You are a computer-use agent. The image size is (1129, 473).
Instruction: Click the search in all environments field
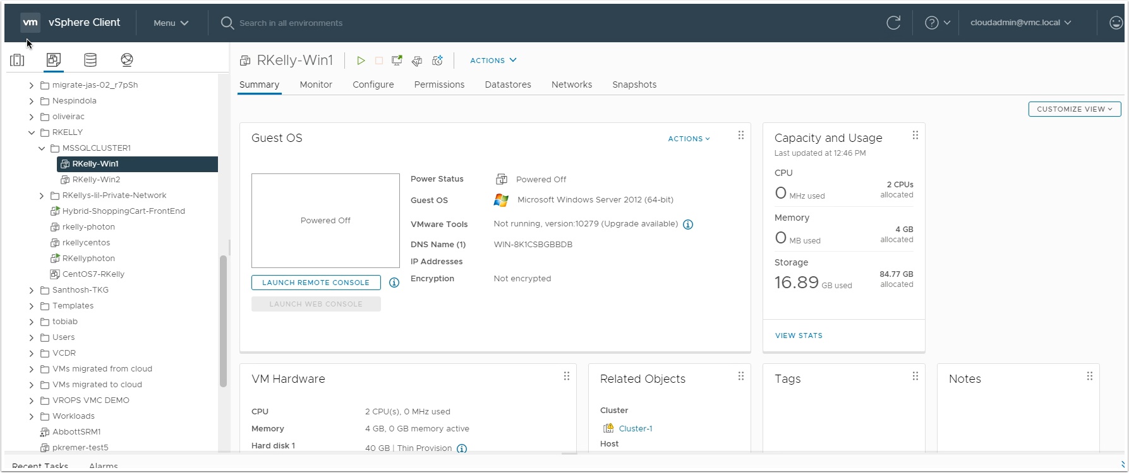291,23
